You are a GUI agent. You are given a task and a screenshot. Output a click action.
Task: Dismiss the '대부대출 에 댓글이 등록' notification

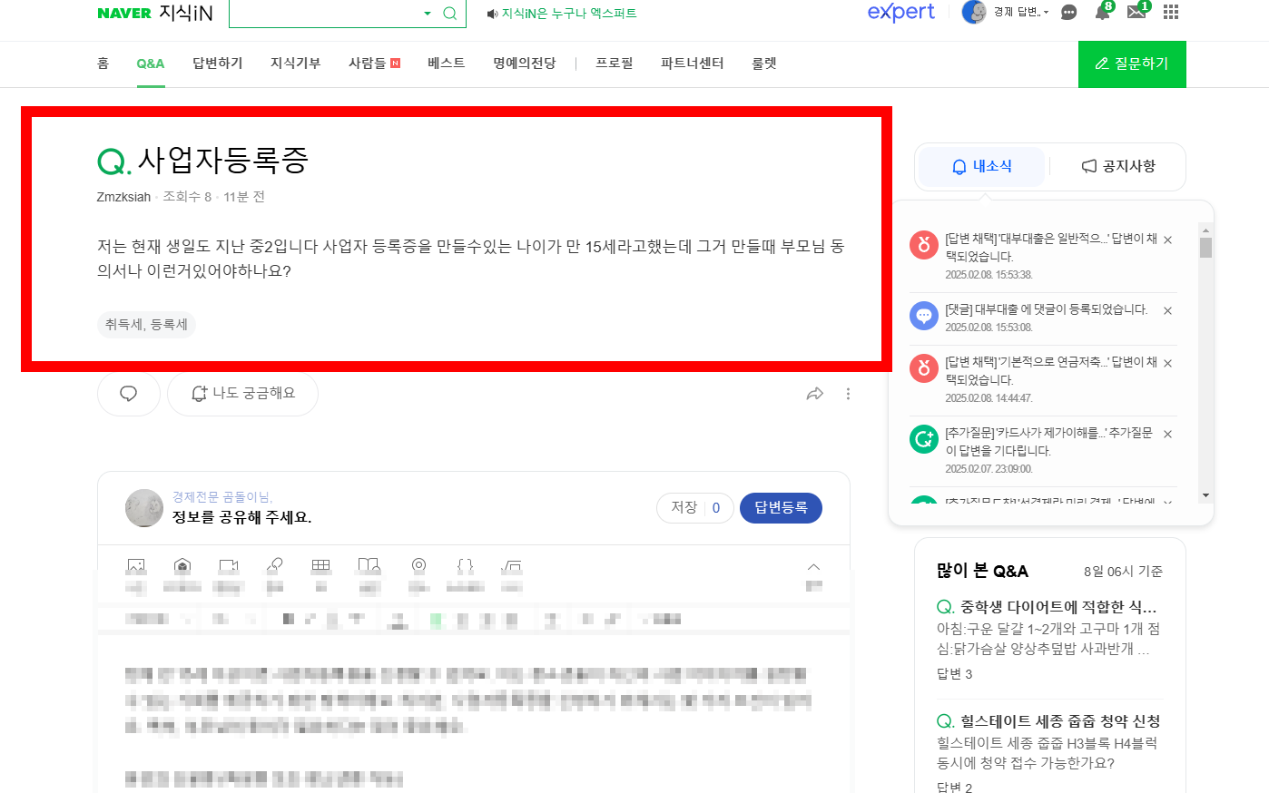1168,311
